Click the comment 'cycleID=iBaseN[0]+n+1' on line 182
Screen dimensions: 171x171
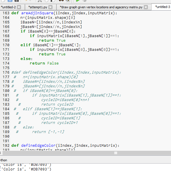65,100
